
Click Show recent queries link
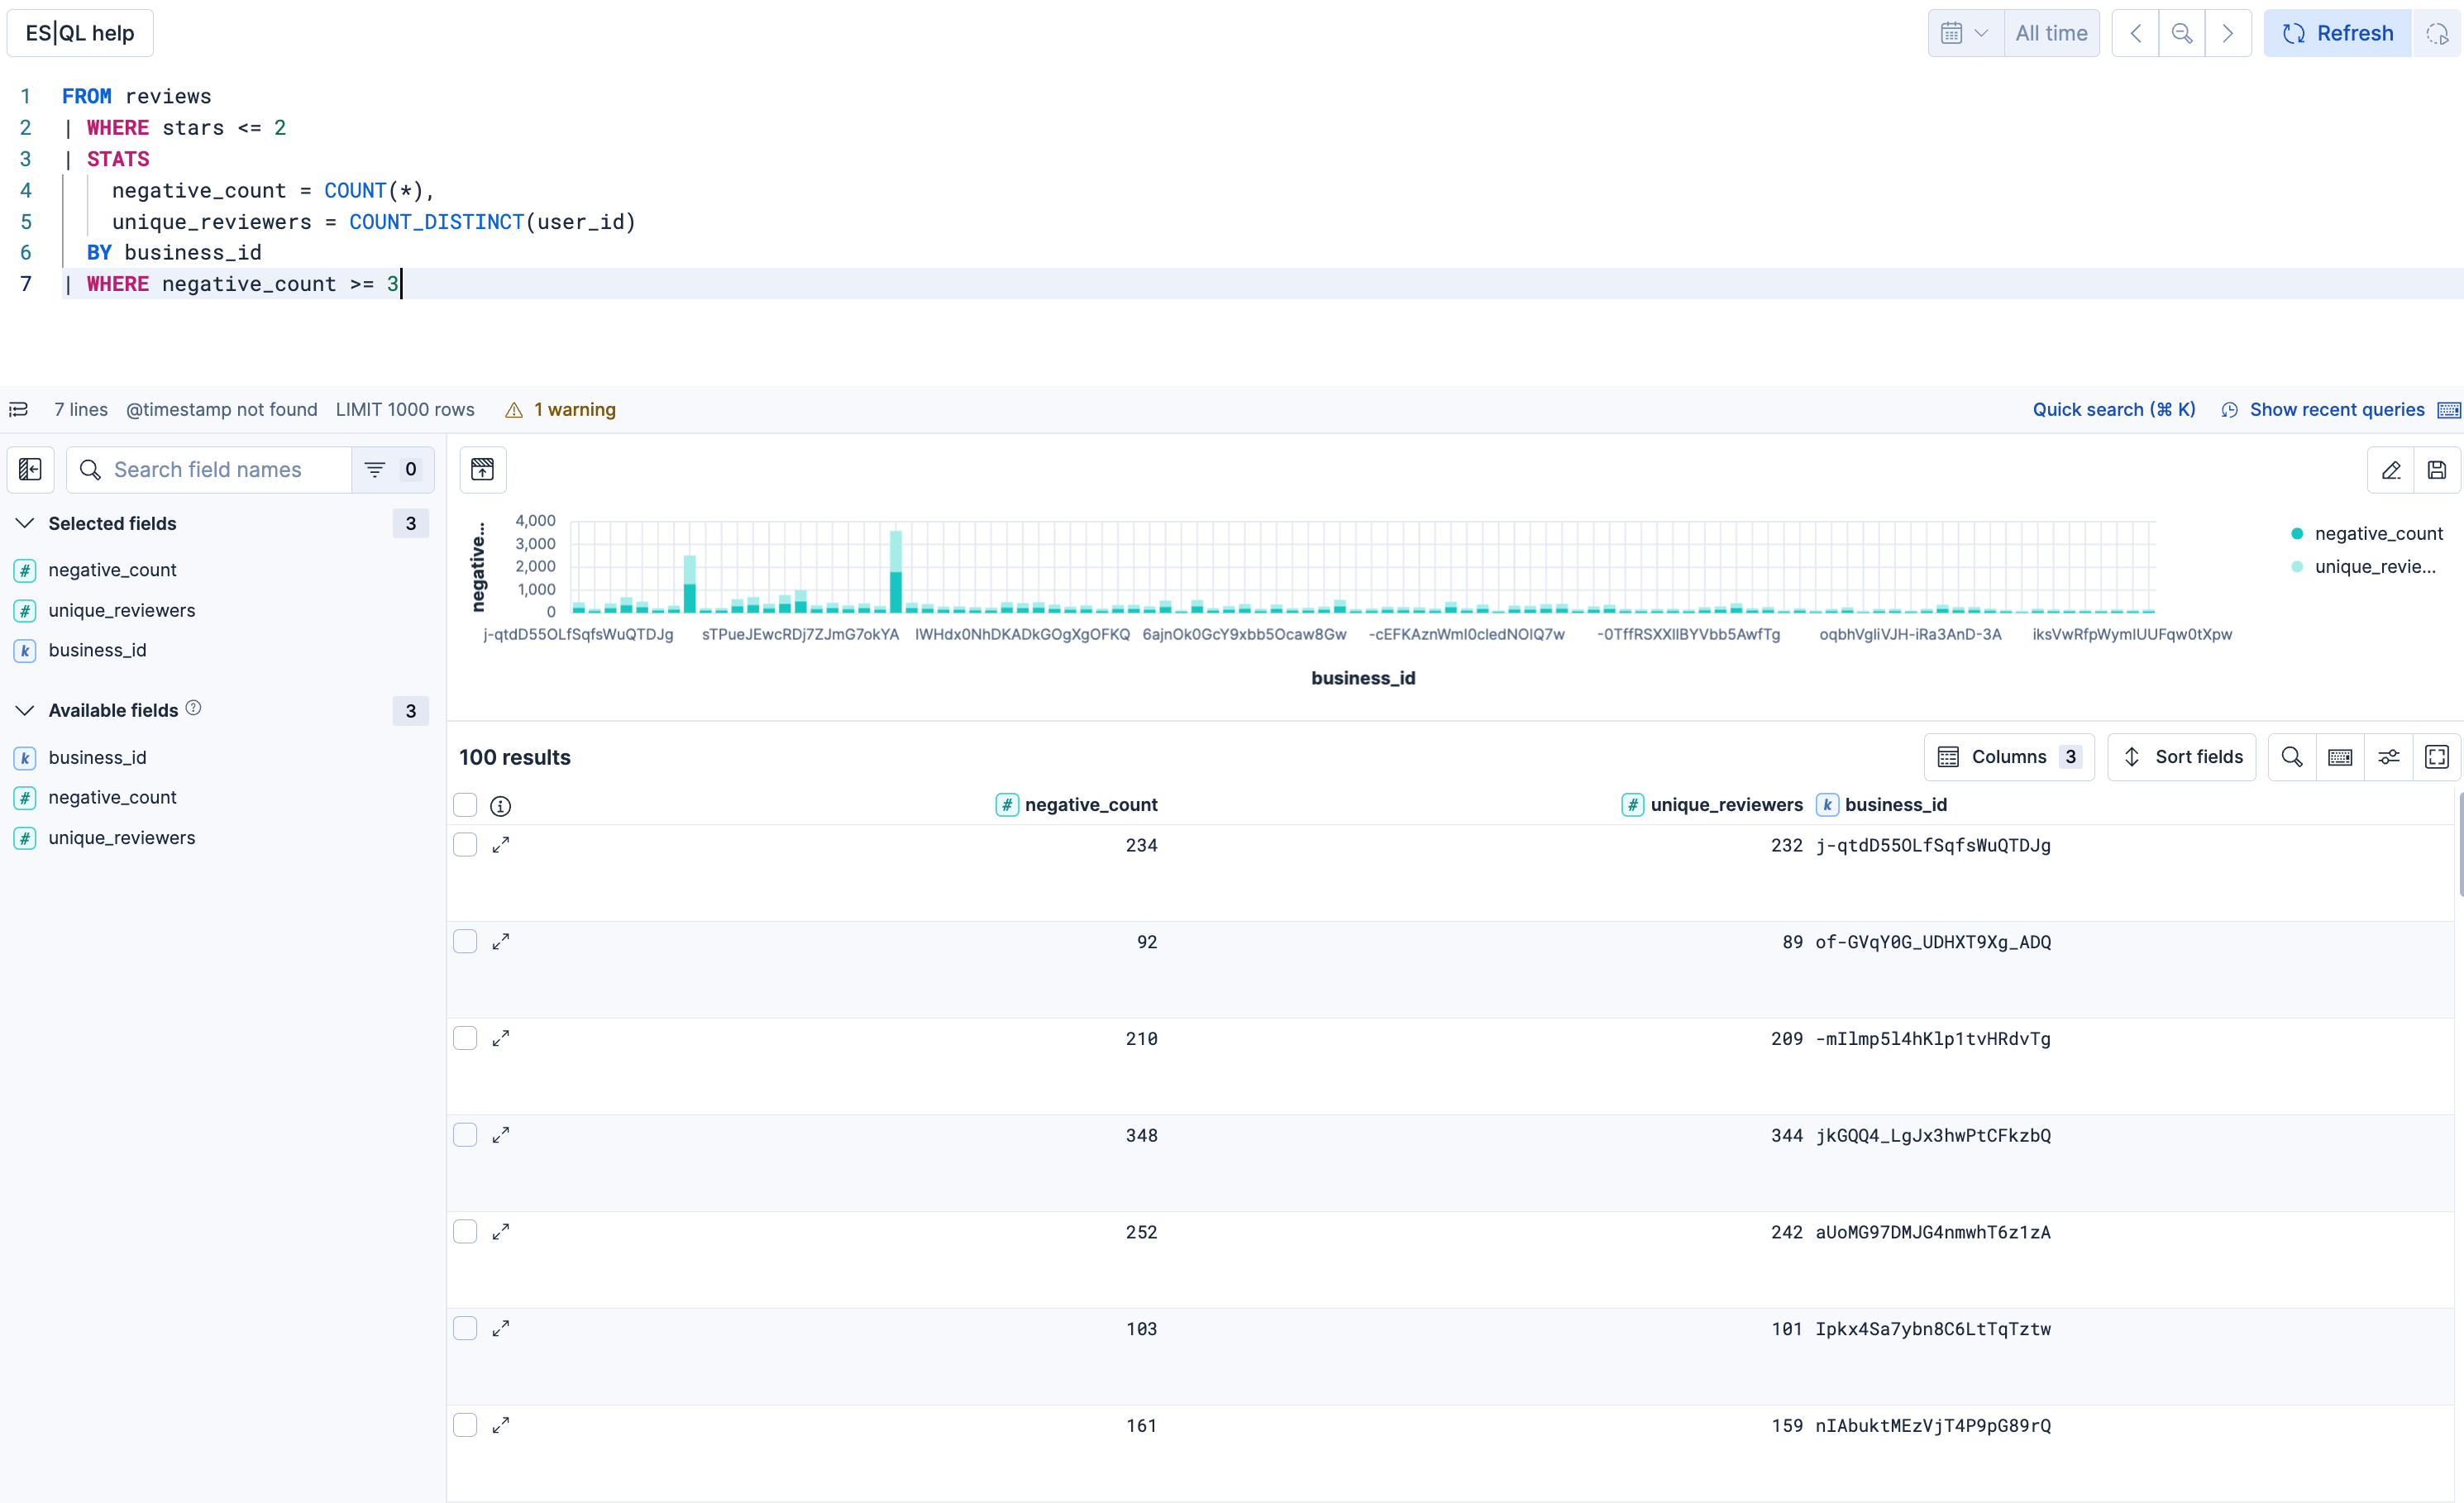pyautogui.click(x=2336, y=410)
